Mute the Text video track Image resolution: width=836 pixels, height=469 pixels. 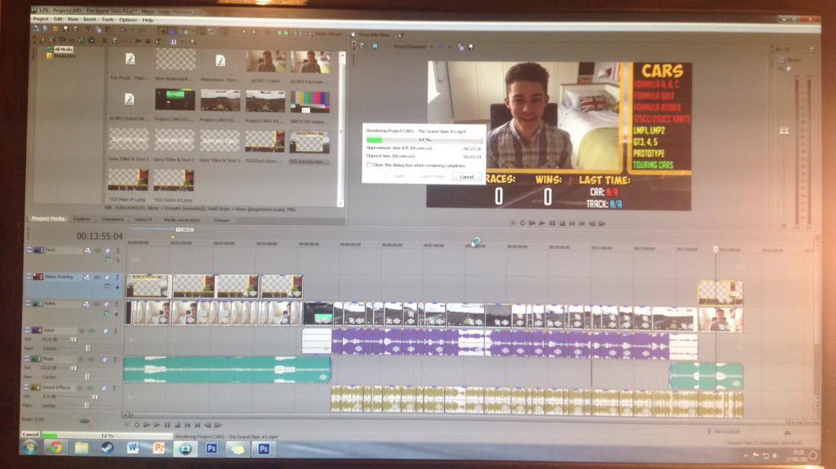tap(107, 250)
